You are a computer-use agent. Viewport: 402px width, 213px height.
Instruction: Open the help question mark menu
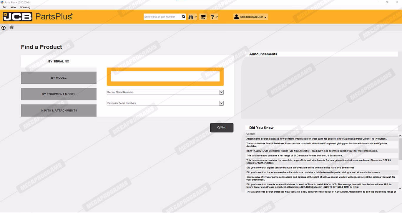coord(212,17)
